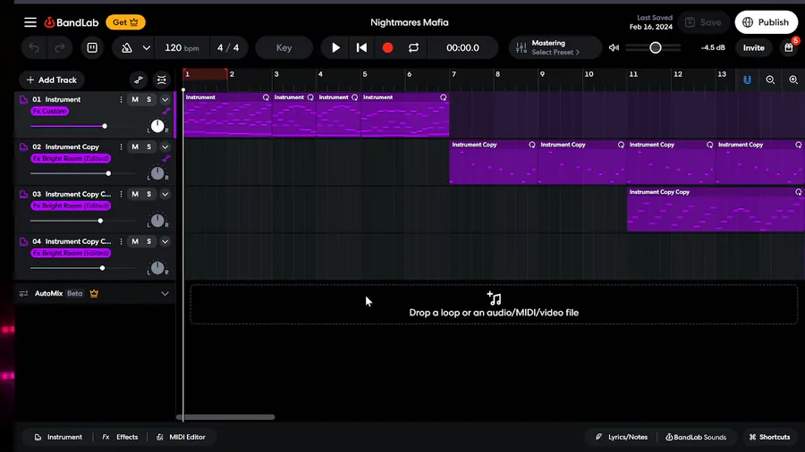Open the MIDI Editor tab
Viewport: 805px width, 452px height.
pyautogui.click(x=181, y=437)
